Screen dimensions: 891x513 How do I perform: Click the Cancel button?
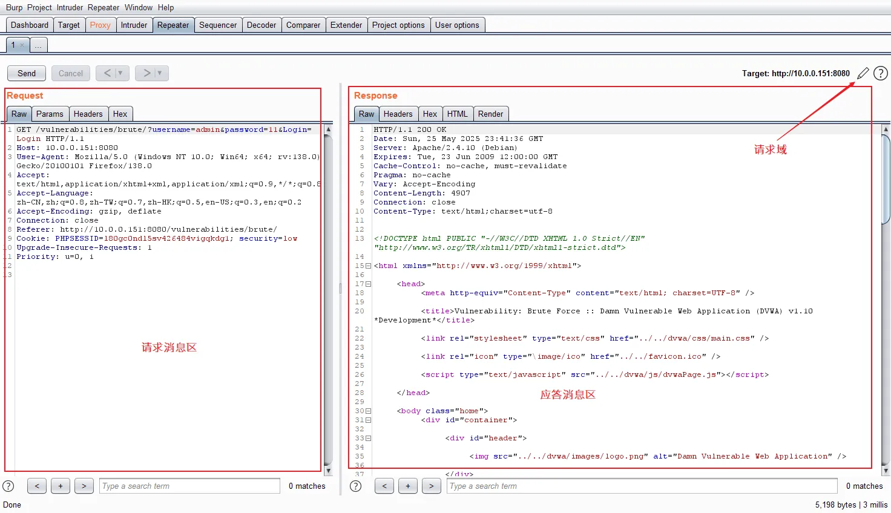click(x=71, y=73)
